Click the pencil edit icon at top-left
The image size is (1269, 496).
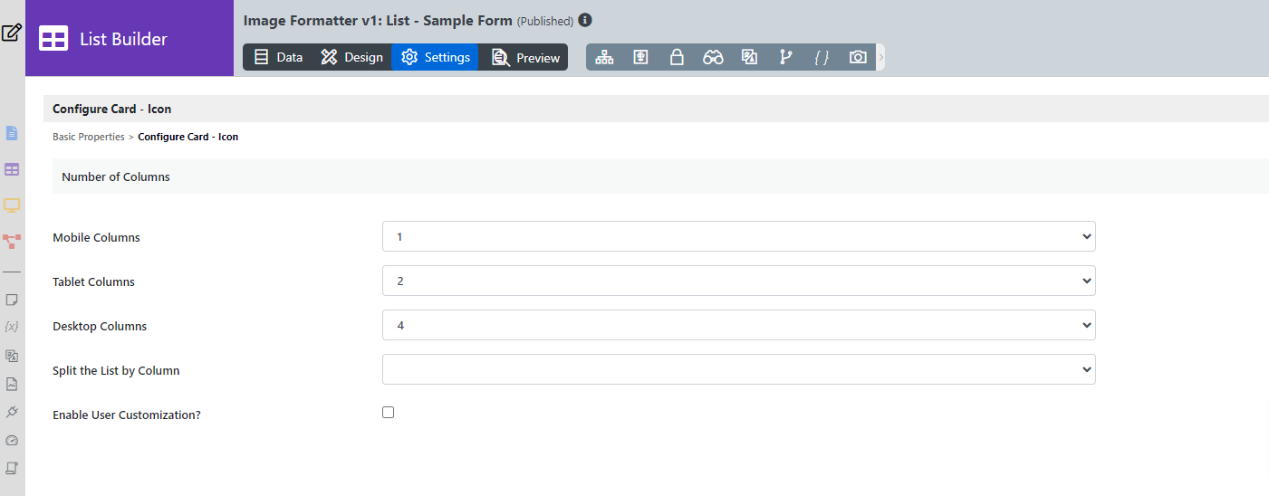point(12,33)
